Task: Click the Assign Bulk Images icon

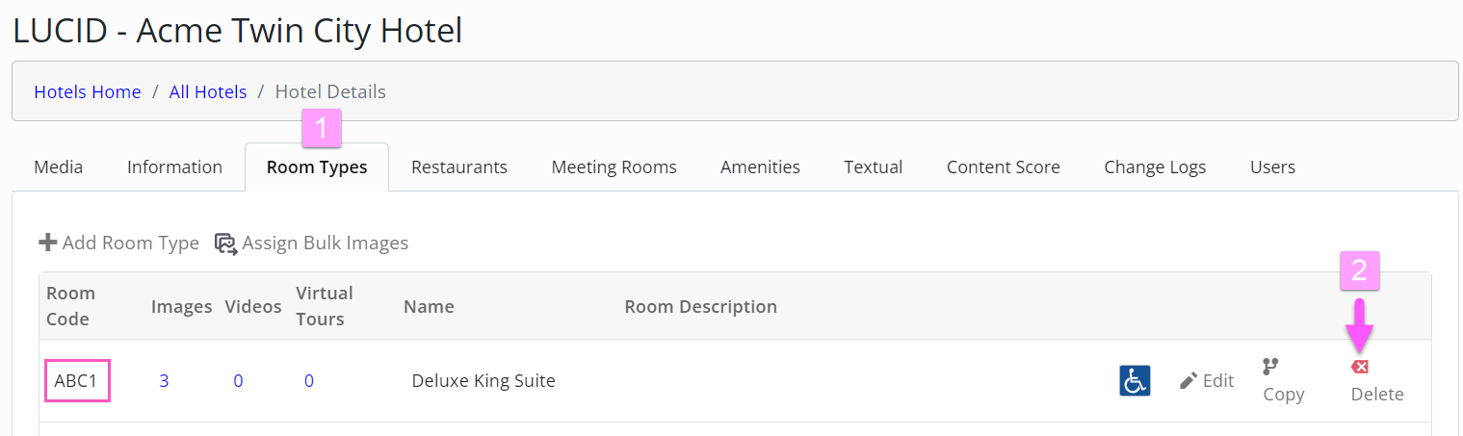Action: click(225, 244)
